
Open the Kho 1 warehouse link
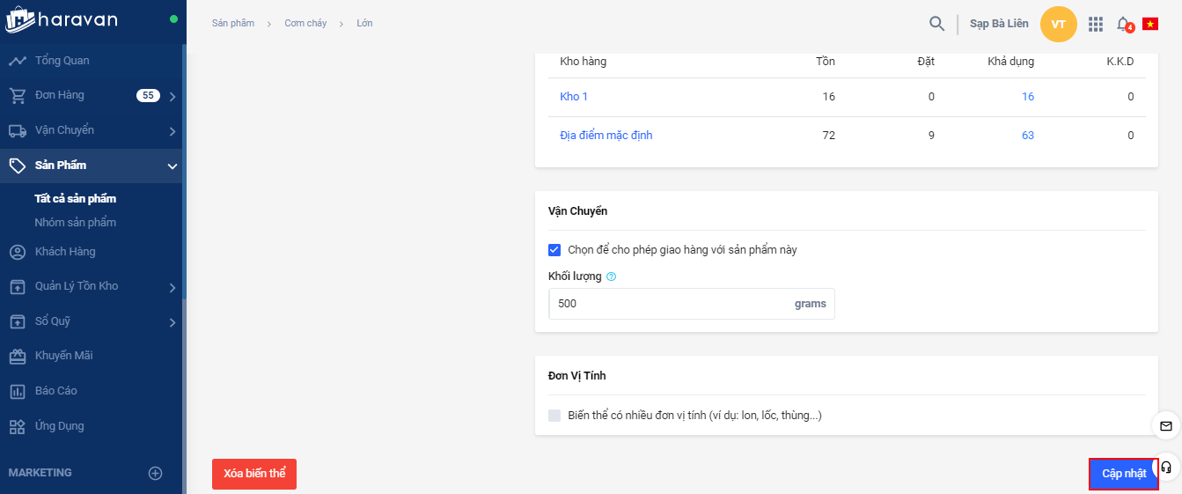[574, 97]
